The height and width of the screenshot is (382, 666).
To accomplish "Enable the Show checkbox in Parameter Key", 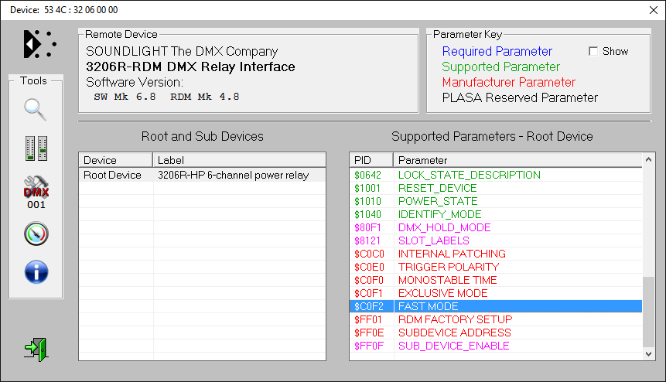I will point(593,52).
